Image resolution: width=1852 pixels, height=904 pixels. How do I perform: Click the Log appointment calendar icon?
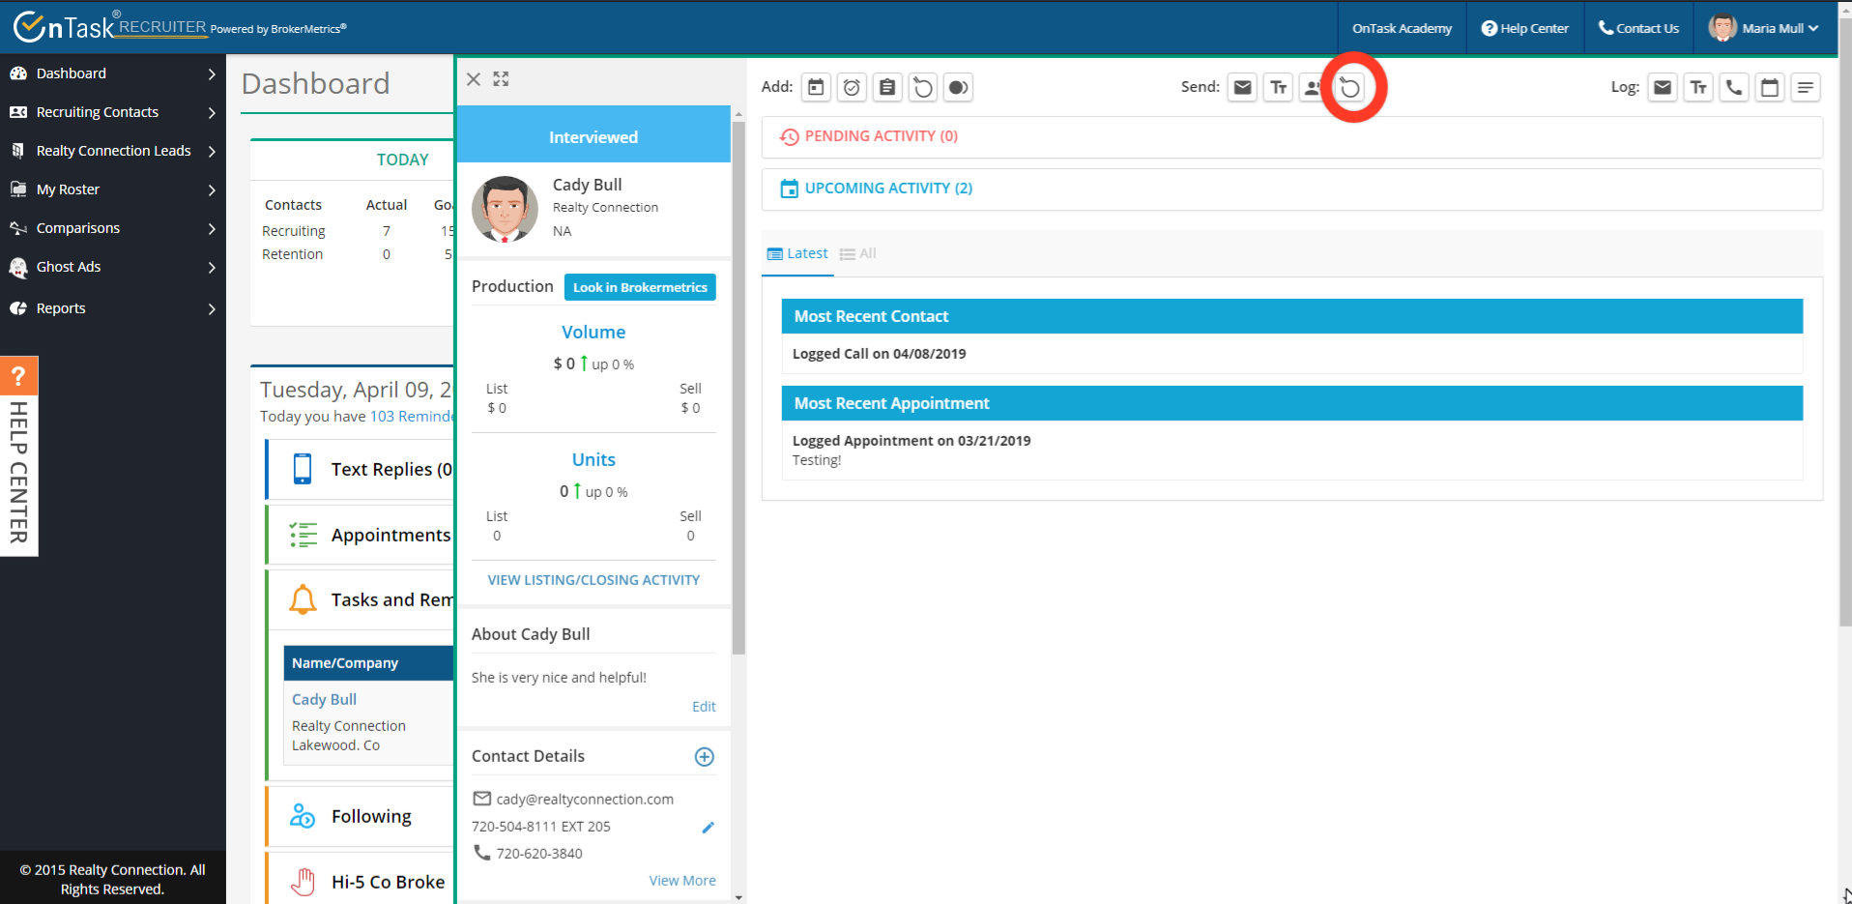tap(1770, 87)
